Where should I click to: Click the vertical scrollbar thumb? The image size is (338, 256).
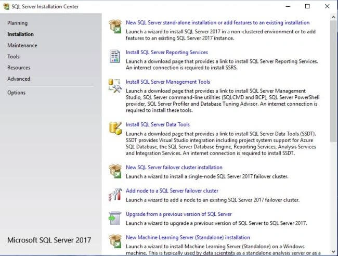[333, 81]
